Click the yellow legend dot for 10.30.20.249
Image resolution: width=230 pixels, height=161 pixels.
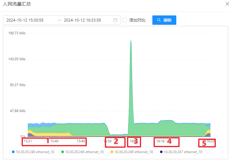pos(112,152)
